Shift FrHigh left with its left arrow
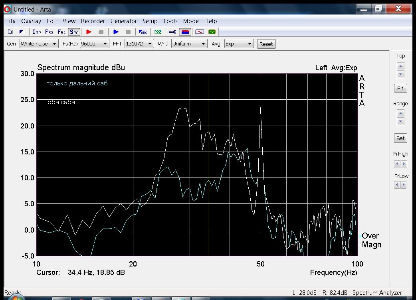The height and width of the screenshot is (300, 416). [397, 164]
